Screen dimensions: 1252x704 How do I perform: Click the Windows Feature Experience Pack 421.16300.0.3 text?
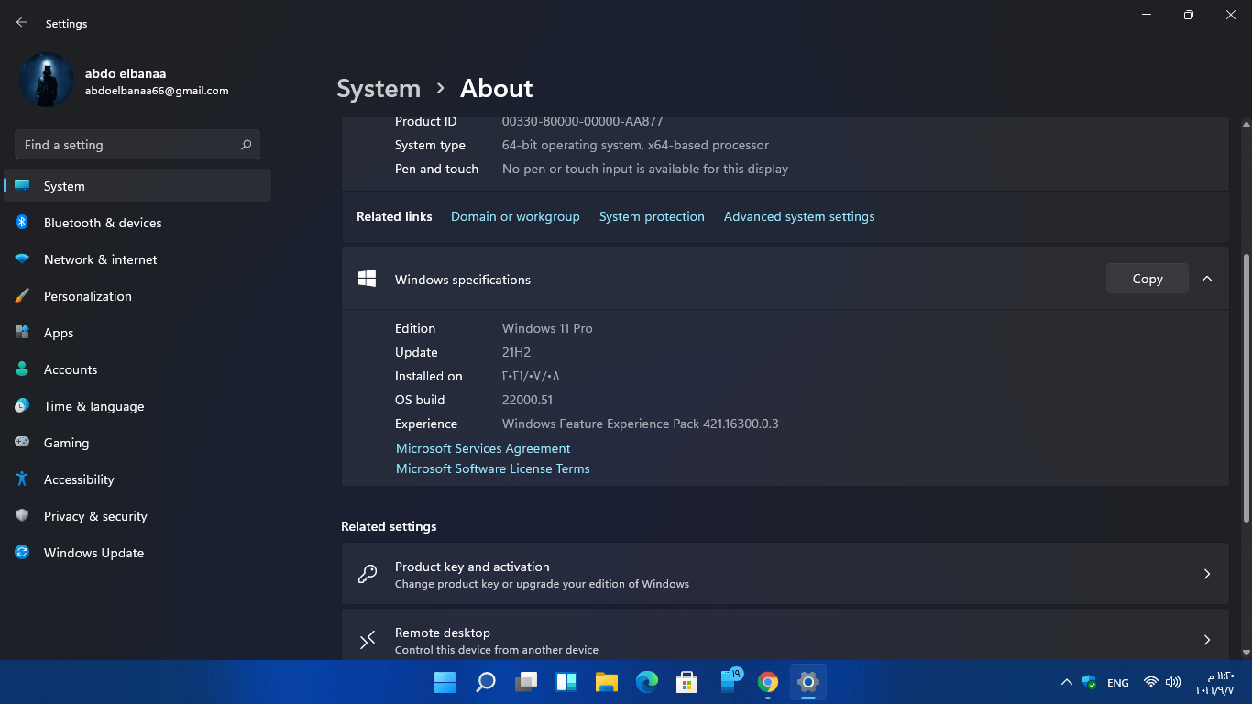(x=640, y=424)
